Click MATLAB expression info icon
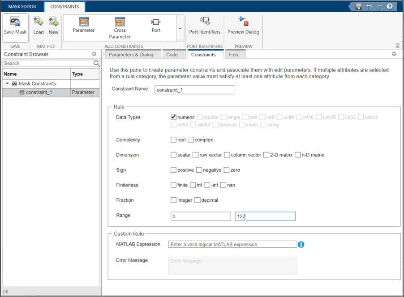Screen dimensions: 404x297 [301, 245]
